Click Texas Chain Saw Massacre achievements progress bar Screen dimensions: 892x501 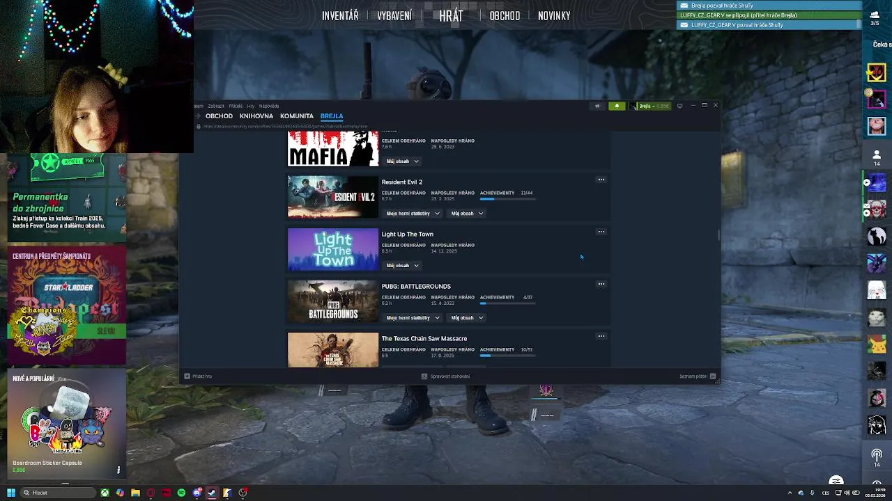pos(507,356)
